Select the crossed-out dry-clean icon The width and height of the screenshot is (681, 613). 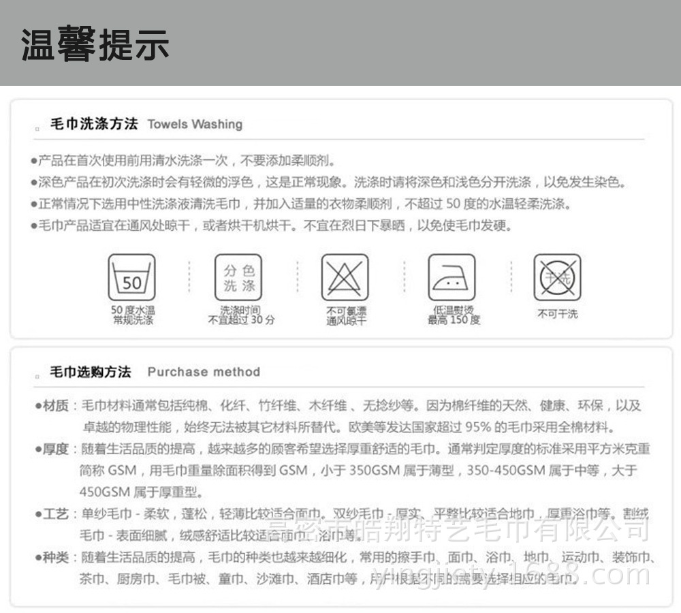(557, 278)
